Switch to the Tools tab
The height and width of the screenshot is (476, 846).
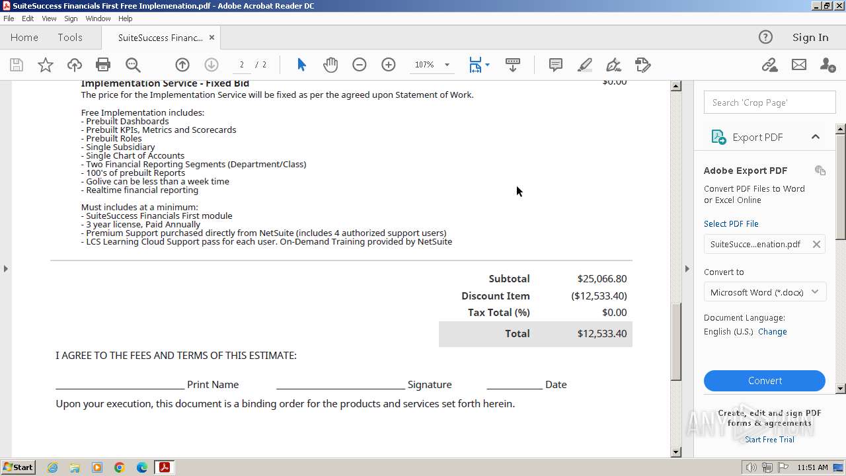tap(70, 38)
